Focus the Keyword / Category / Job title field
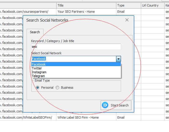Viewport: 169px width, 132px height. click(76, 47)
